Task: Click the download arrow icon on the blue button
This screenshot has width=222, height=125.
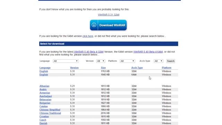Action: pos(94,25)
